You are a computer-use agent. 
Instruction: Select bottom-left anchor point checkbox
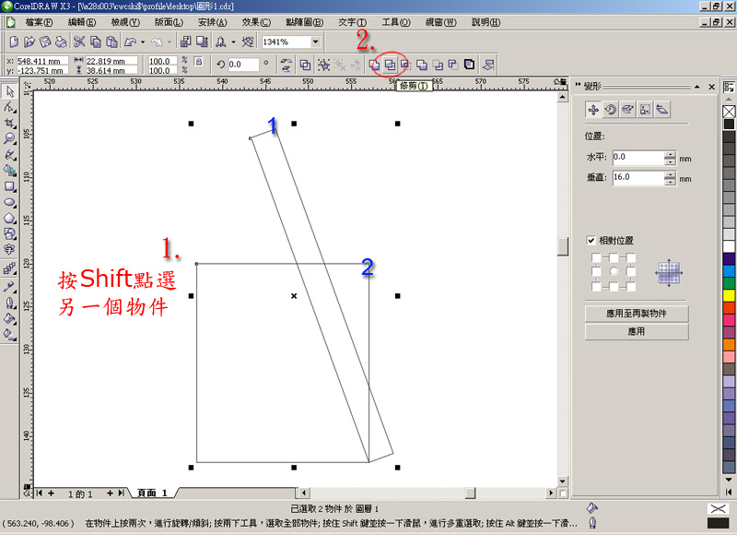click(596, 286)
